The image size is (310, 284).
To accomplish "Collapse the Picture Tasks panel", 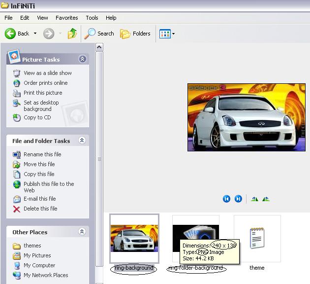I will pos(82,59).
